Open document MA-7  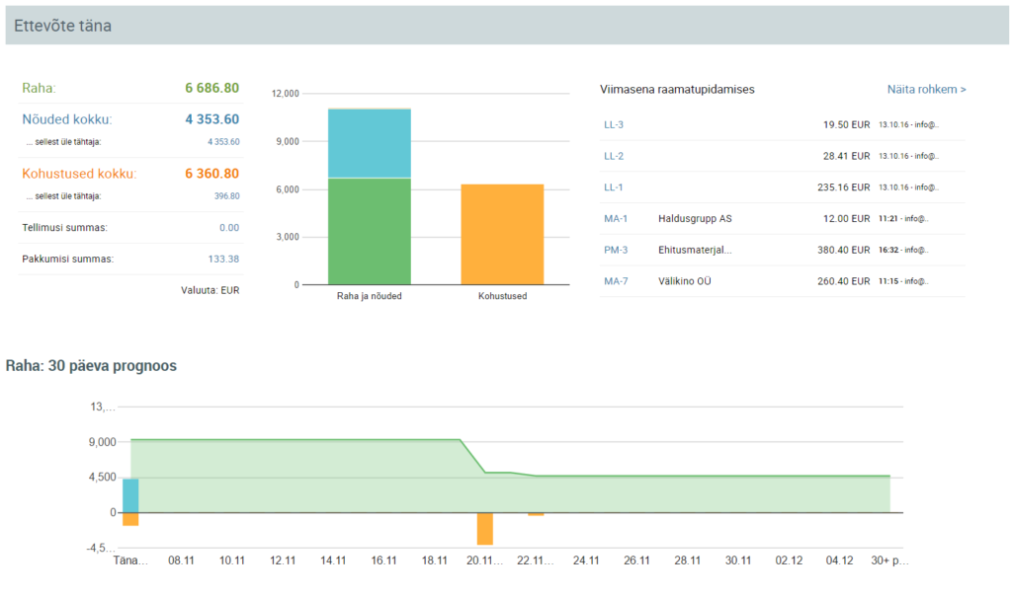(x=616, y=281)
